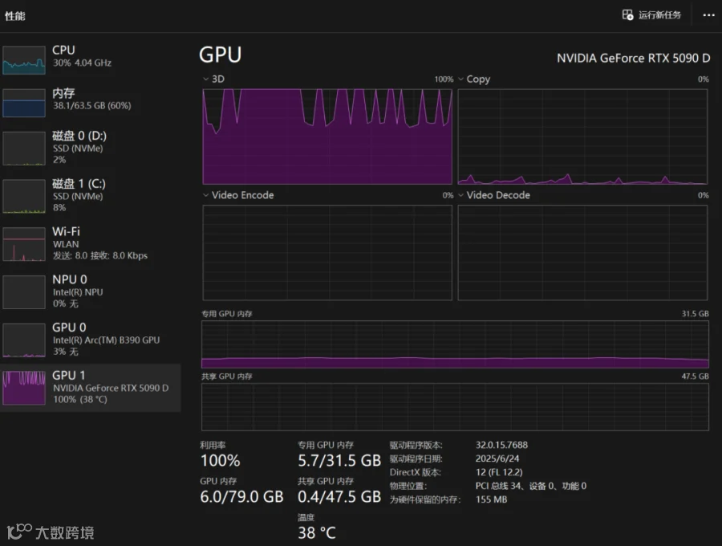Click the CPU mini usage graph thumbnail
The image size is (722, 546).
coord(24,60)
